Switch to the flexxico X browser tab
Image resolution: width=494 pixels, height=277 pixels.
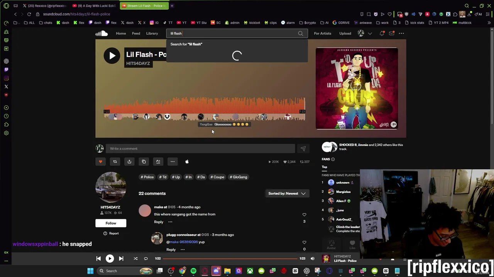point(44,6)
